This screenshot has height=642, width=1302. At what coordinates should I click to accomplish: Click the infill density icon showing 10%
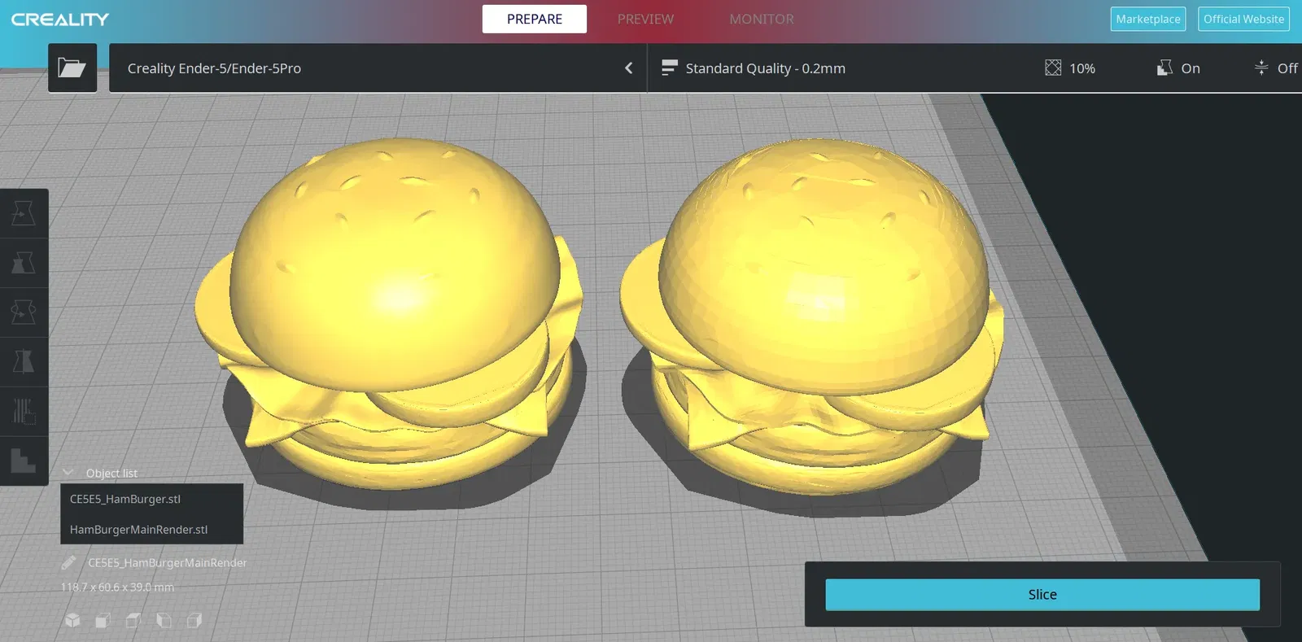pyautogui.click(x=1053, y=68)
